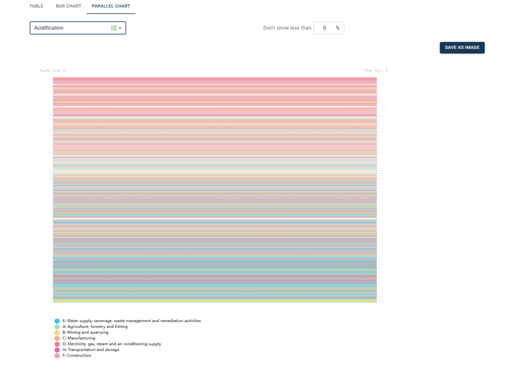Click the pink Electricity, gas legend dot
Image resolution: width=508 pixels, height=381 pixels.
pos(57,344)
